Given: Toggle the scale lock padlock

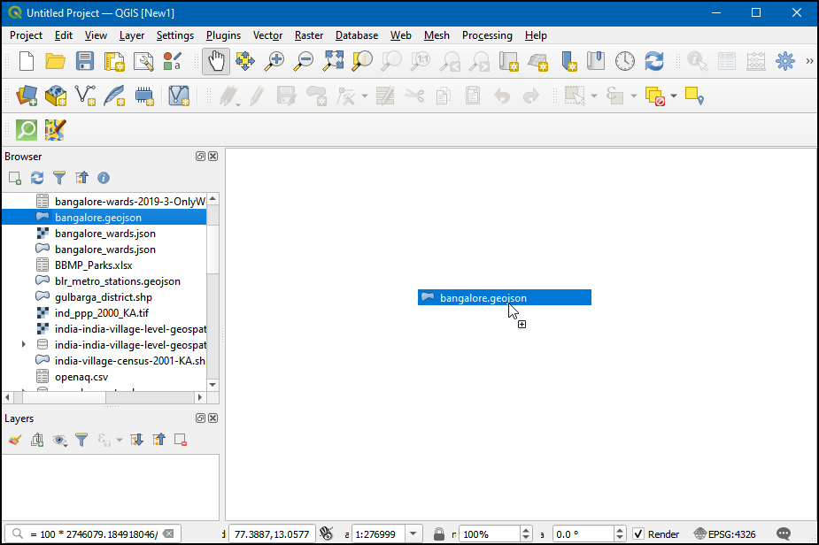Looking at the screenshot, I should coord(439,534).
